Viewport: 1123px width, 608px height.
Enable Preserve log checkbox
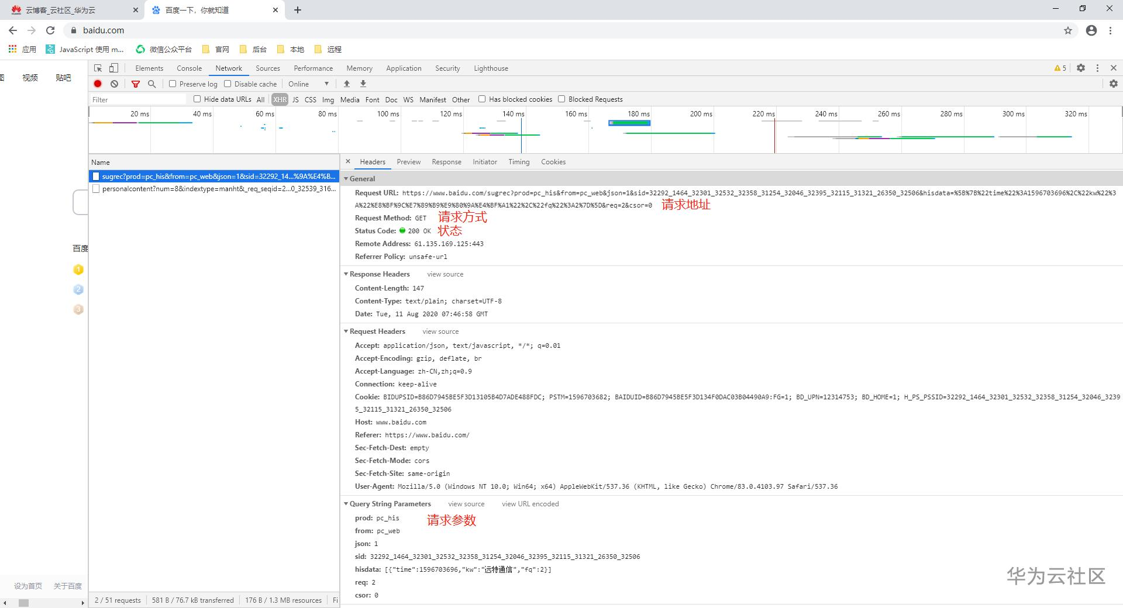click(x=173, y=84)
